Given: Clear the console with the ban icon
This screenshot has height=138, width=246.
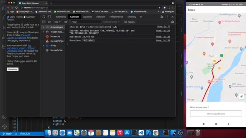Looking at the screenshot, I should pos(49,22).
